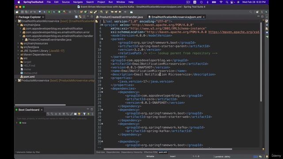
Task: Fold the dependencies element at line 21
Action: coord(102,88)
